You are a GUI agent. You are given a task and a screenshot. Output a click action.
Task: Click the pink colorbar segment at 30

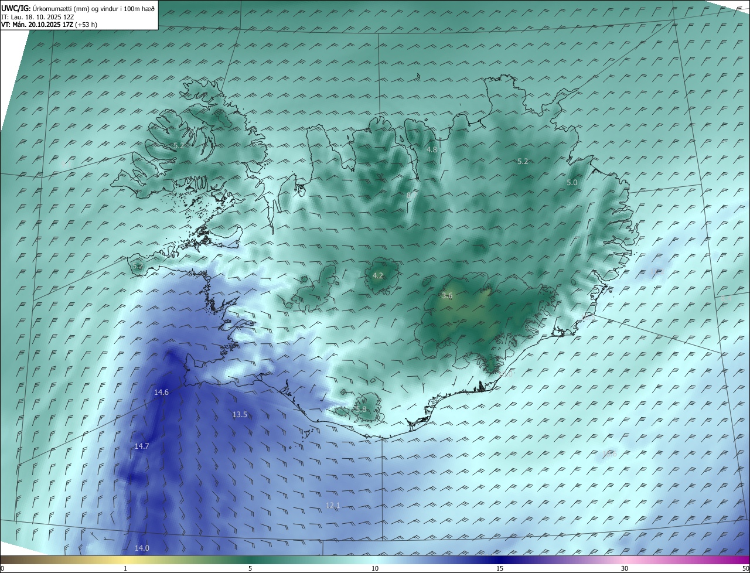click(625, 560)
